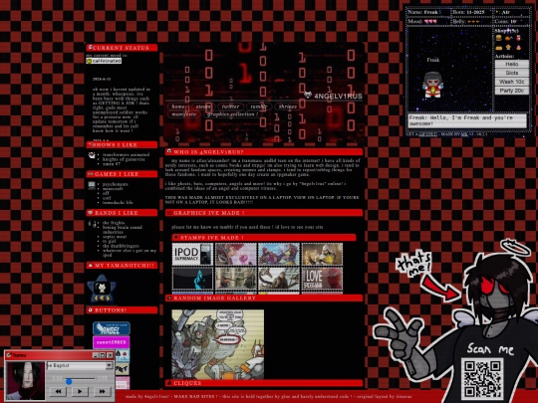Click the Scan me QR code
The height and width of the screenshot is (403, 538).
pyautogui.click(x=482, y=378)
